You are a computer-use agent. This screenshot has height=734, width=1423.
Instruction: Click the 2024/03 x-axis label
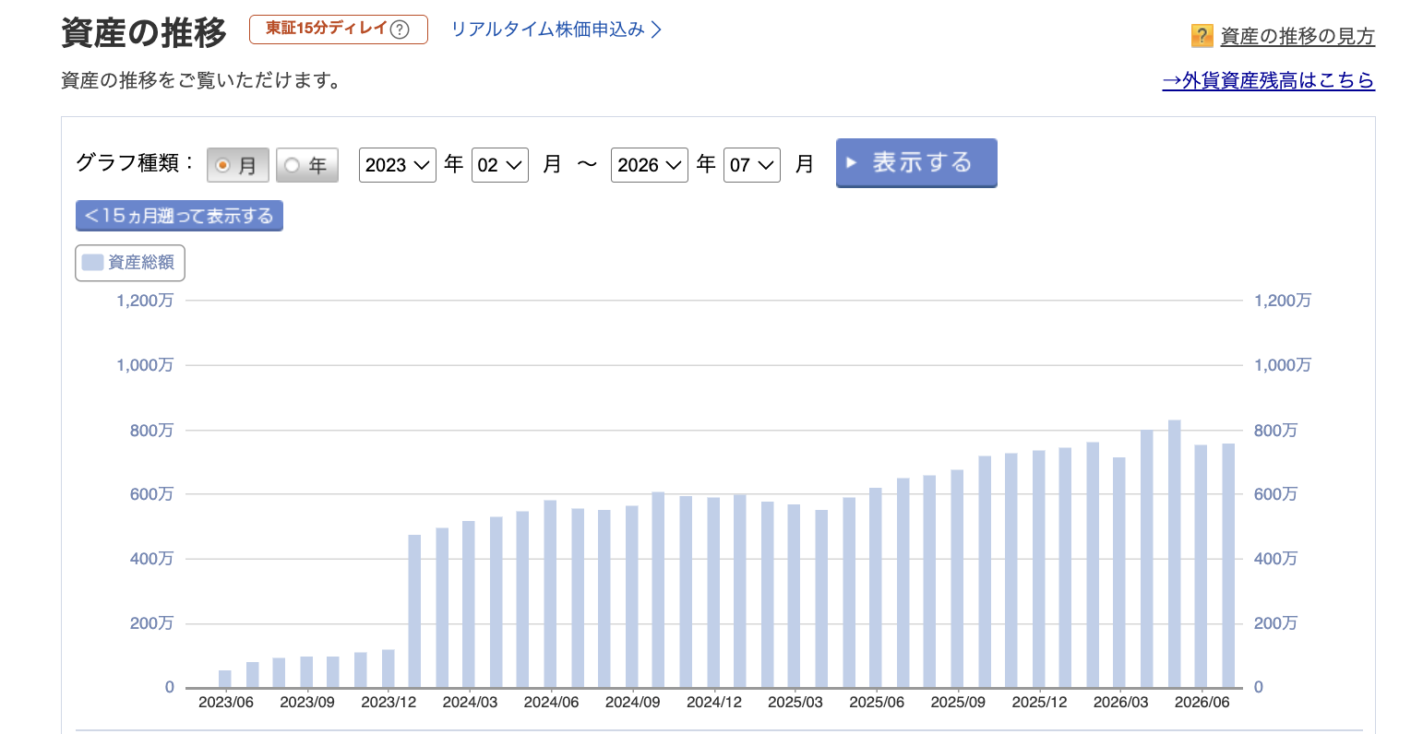pyautogui.click(x=470, y=702)
